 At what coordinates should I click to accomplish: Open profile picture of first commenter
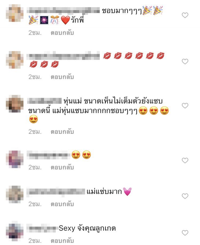tap(15, 13)
